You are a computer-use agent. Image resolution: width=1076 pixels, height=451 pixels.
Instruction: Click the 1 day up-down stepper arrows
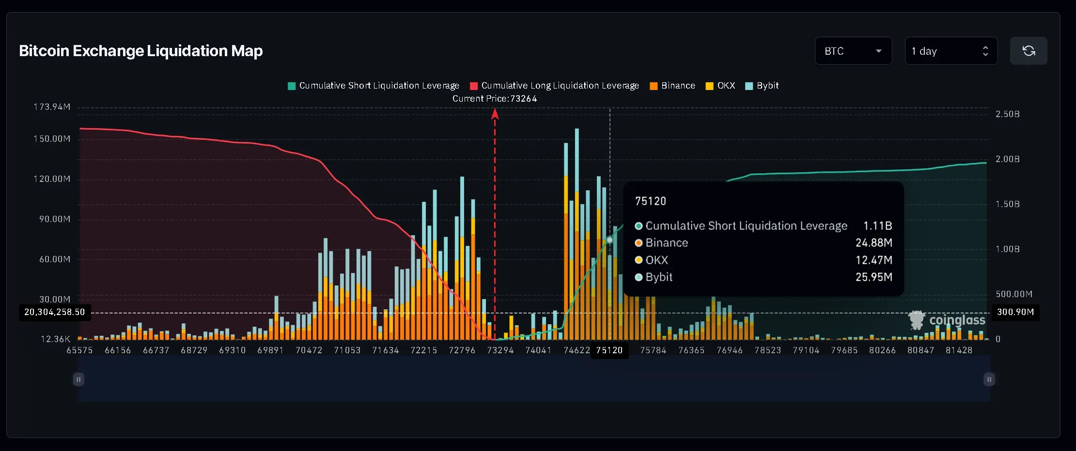[x=985, y=51]
